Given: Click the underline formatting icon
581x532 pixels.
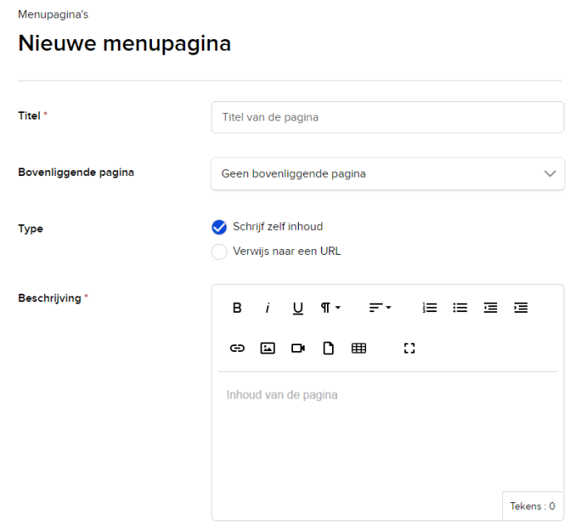Looking at the screenshot, I should coord(298,308).
